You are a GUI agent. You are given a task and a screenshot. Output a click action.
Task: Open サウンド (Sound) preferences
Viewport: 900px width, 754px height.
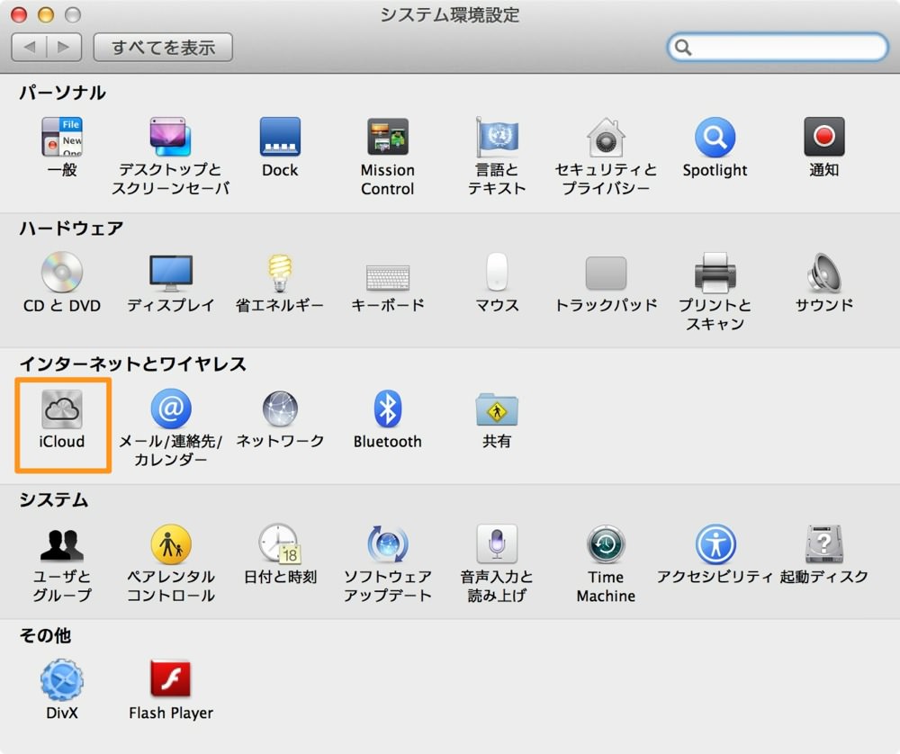(824, 272)
